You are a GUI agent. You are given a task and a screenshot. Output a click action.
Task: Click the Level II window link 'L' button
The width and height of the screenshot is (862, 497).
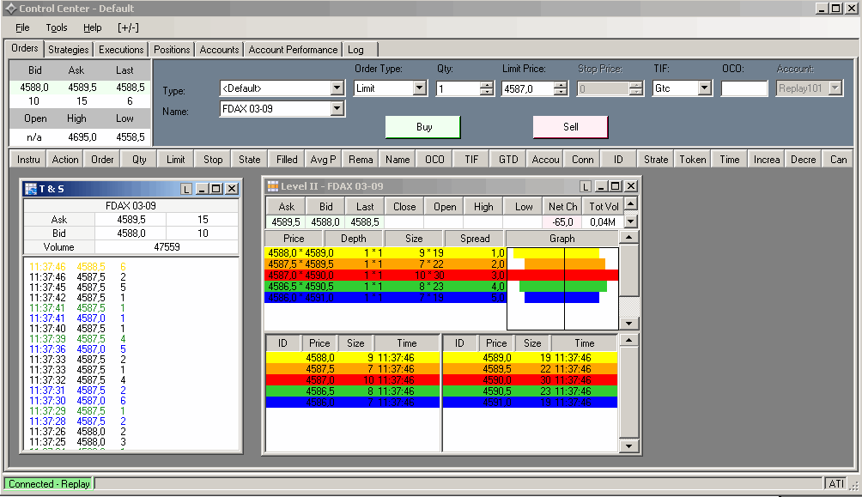(x=586, y=186)
